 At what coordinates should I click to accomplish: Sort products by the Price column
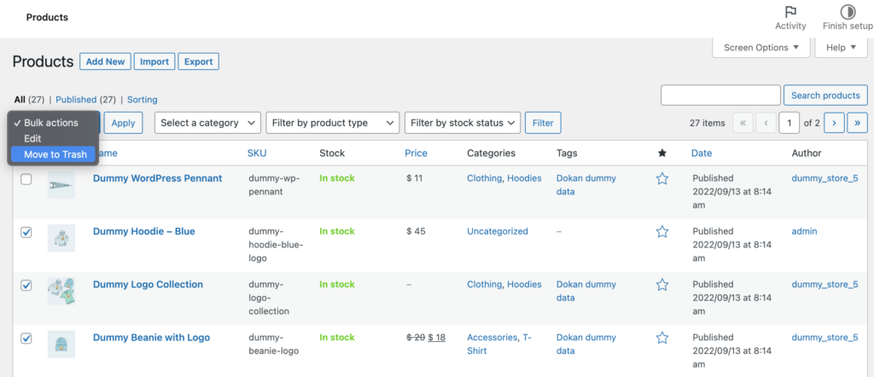pyautogui.click(x=416, y=154)
